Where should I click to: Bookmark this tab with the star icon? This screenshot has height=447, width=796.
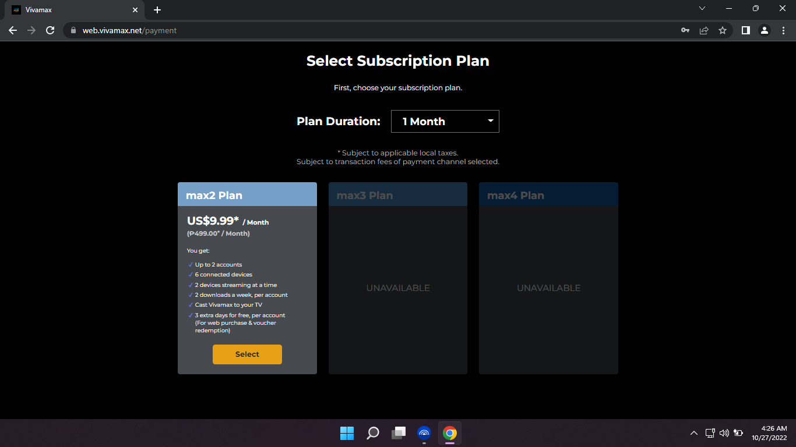[723, 30]
